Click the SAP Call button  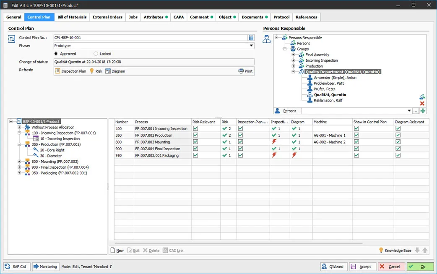point(16,266)
